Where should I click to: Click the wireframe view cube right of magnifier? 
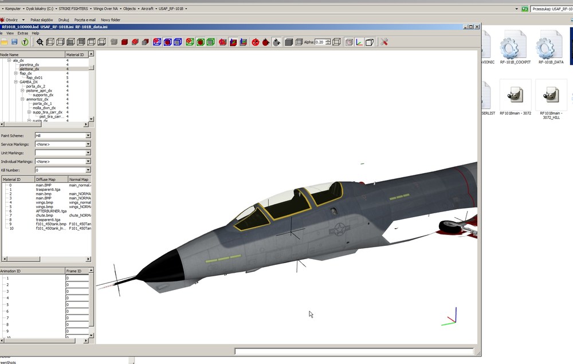pyautogui.click(x=50, y=42)
